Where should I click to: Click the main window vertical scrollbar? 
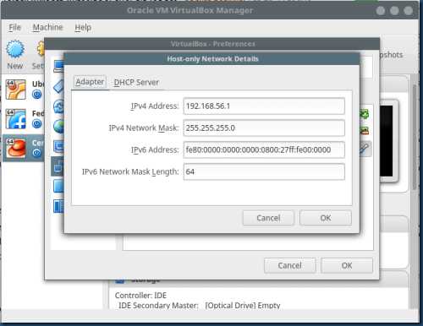[415, 138]
